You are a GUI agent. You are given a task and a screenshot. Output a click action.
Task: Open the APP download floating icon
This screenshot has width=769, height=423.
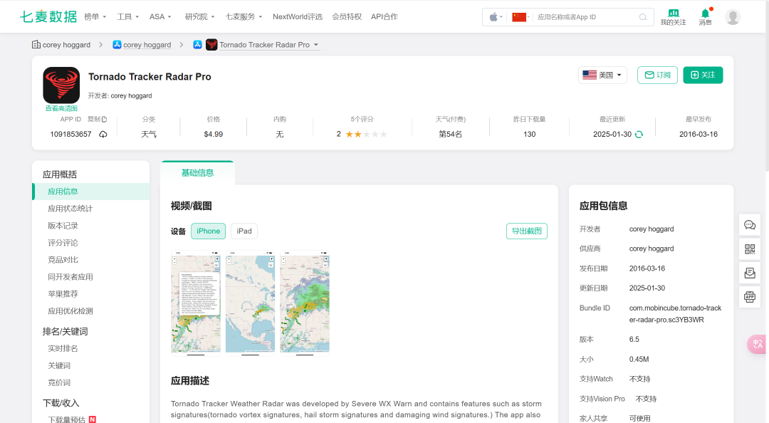[x=750, y=297]
